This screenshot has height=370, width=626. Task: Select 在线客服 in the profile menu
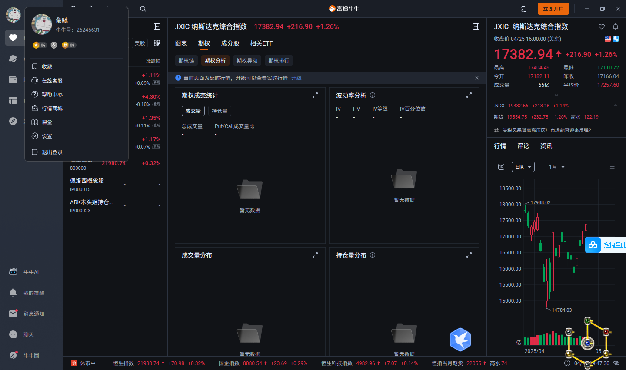[77, 80]
